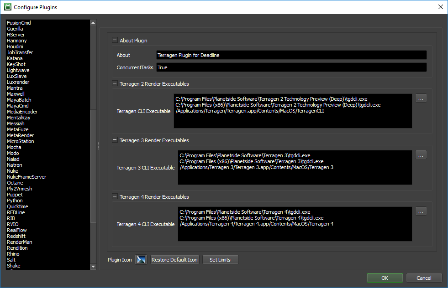Click the Configure Plugins title bar icon
The height and width of the screenshot is (288, 448).
(7, 7)
